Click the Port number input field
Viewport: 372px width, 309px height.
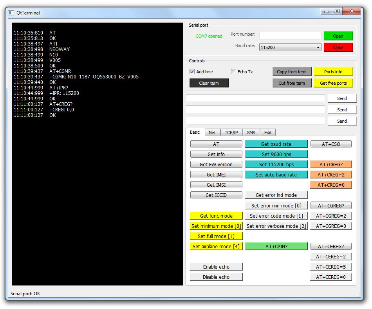290,36
